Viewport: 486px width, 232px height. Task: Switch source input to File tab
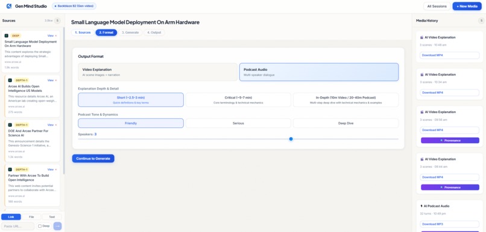tap(31, 217)
